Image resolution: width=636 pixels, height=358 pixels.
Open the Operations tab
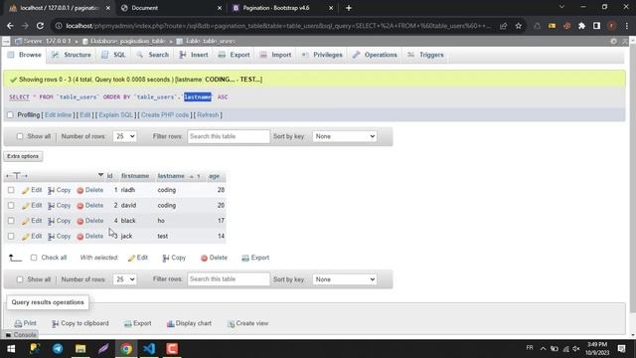tap(375, 55)
